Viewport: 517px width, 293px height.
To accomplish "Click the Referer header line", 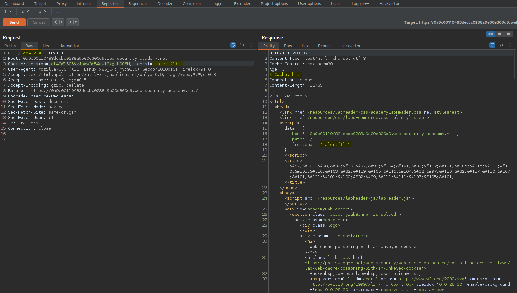I will click(x=103, y=91).
